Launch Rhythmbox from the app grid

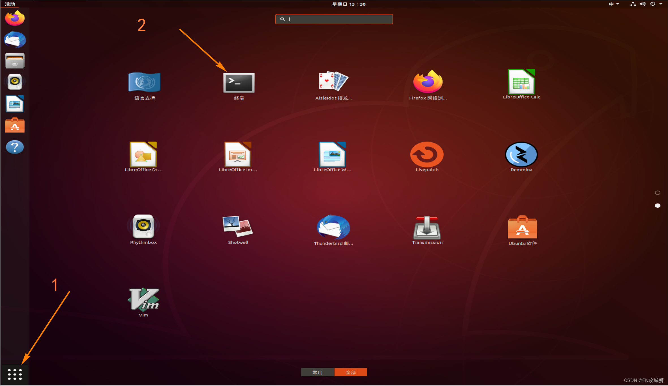pos(143,227)
